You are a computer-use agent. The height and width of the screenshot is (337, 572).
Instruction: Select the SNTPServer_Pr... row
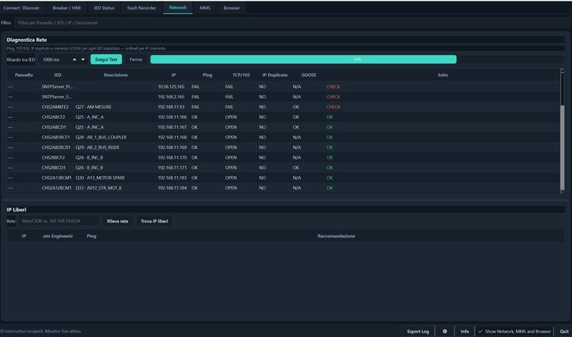coord(284,87)
